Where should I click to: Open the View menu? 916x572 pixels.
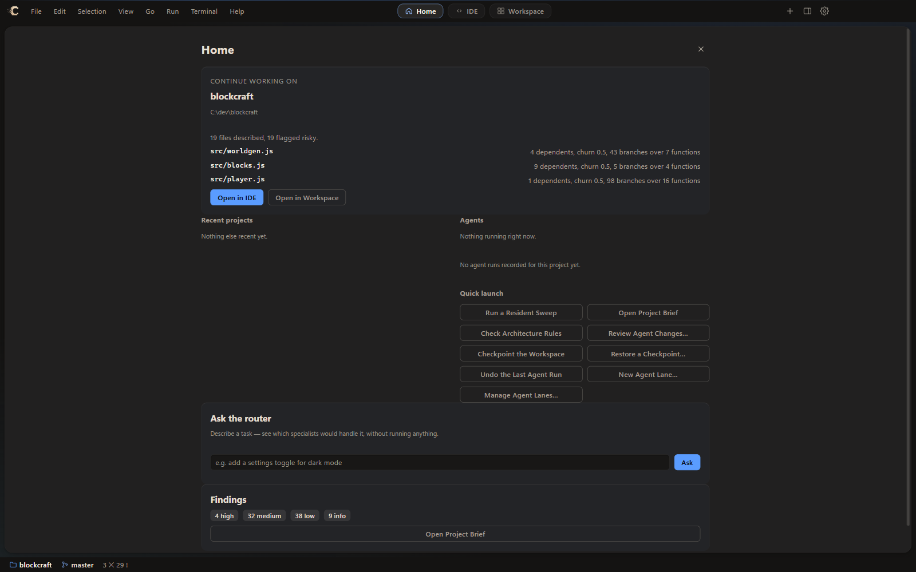click(x=126, y=11)
